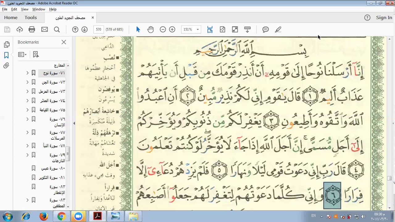This screenshot has width=395, height=222.
Task: Activate the Hand pan tool
Action: click(x=151, y=29)
